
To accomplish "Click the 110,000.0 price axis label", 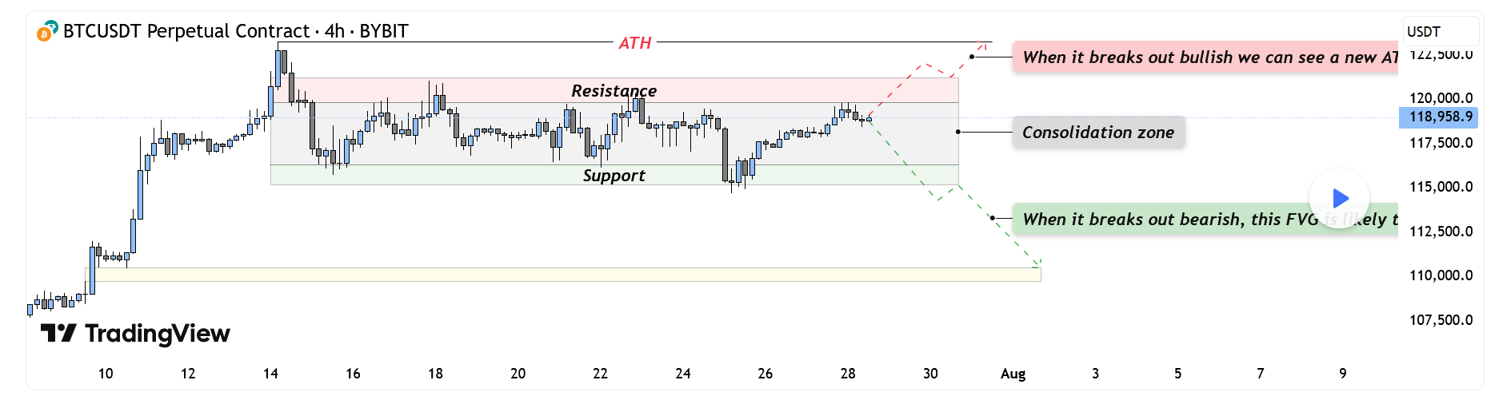I will tap(1441, 275).
